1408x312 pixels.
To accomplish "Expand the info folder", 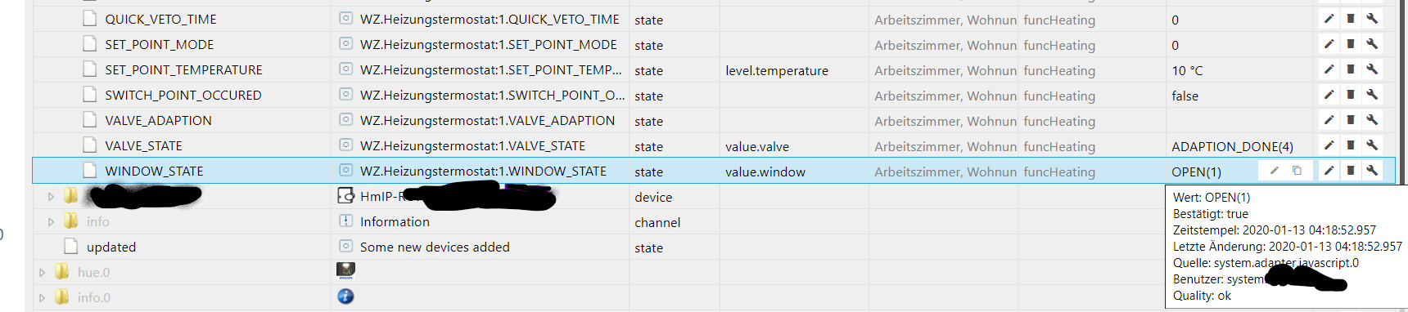I will click(51, 221).
